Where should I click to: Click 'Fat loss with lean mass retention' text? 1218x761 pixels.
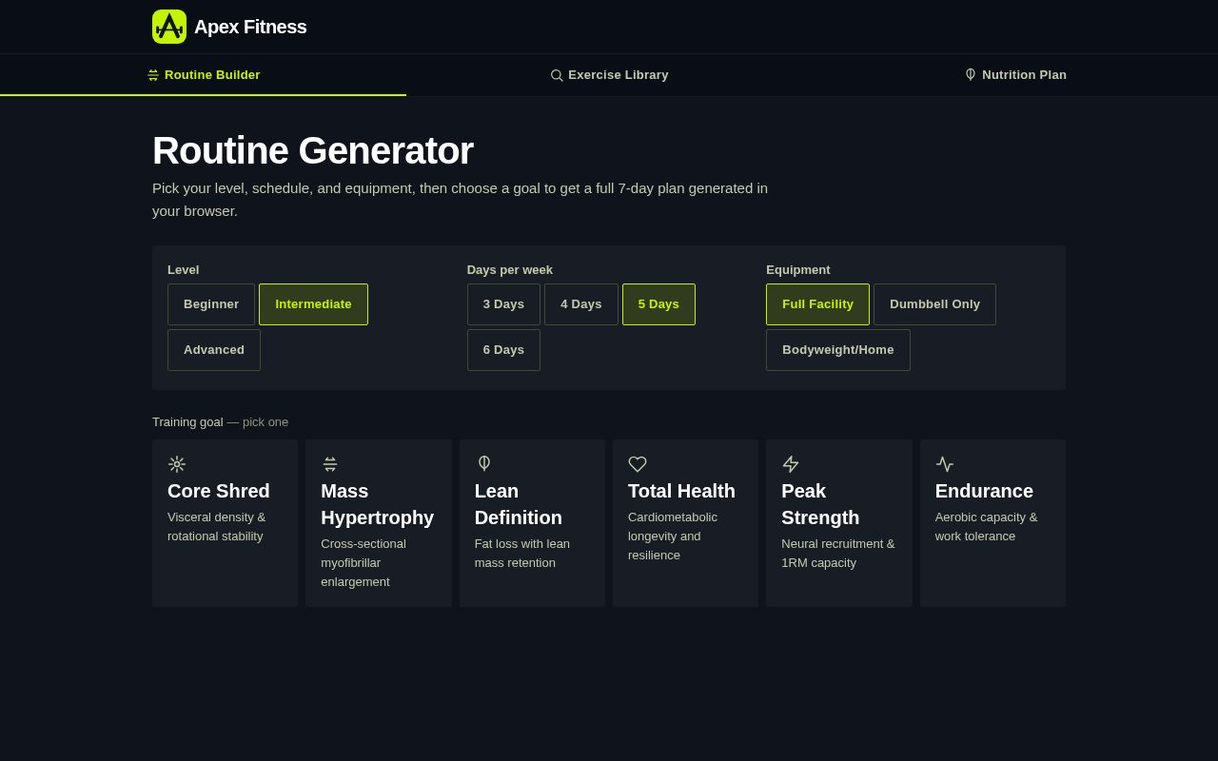tap(522, 554)
